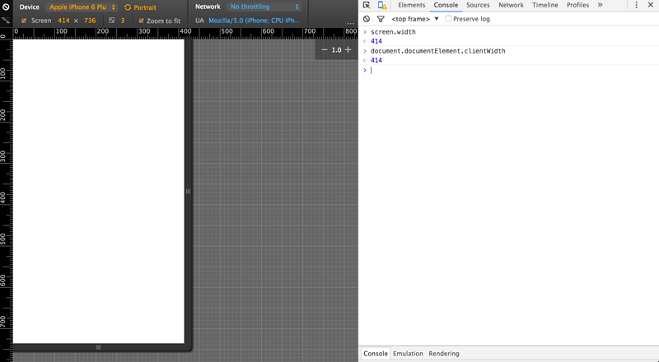Open the Apple iPhone 6 Plus device dropdown

[82, 7]
